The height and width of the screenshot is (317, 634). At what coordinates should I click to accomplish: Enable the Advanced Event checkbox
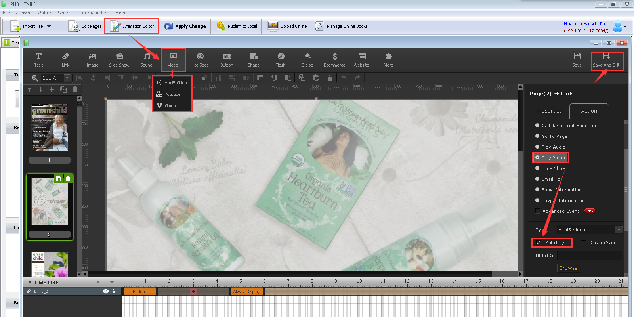pyautogui.click(x=538, y=211)
